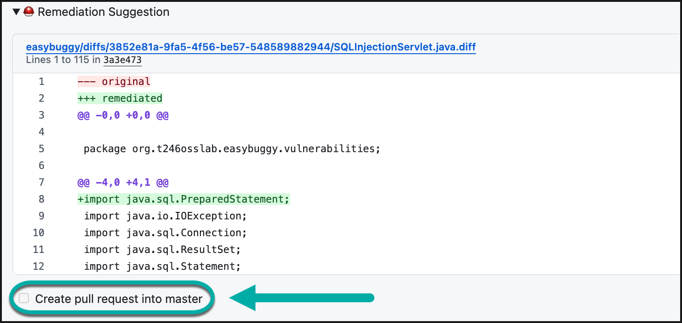Click the teal arrow pointing at the checkbox
This screenshot has height=323, width=682.
click(301, 298)
